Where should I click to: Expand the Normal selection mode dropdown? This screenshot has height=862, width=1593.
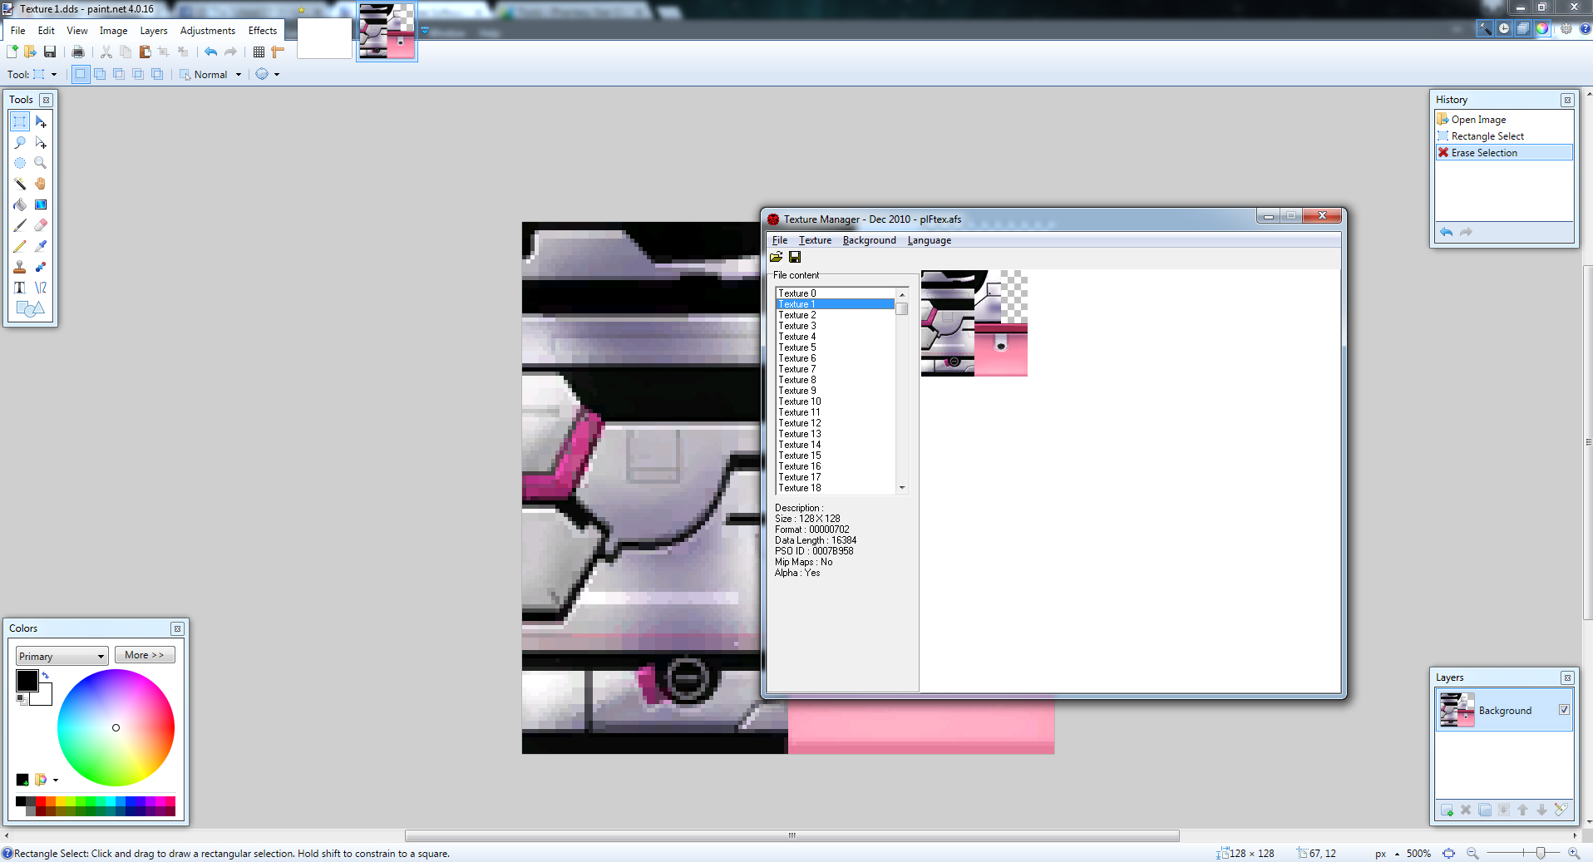pyautogui.click(x=238, y=75)
